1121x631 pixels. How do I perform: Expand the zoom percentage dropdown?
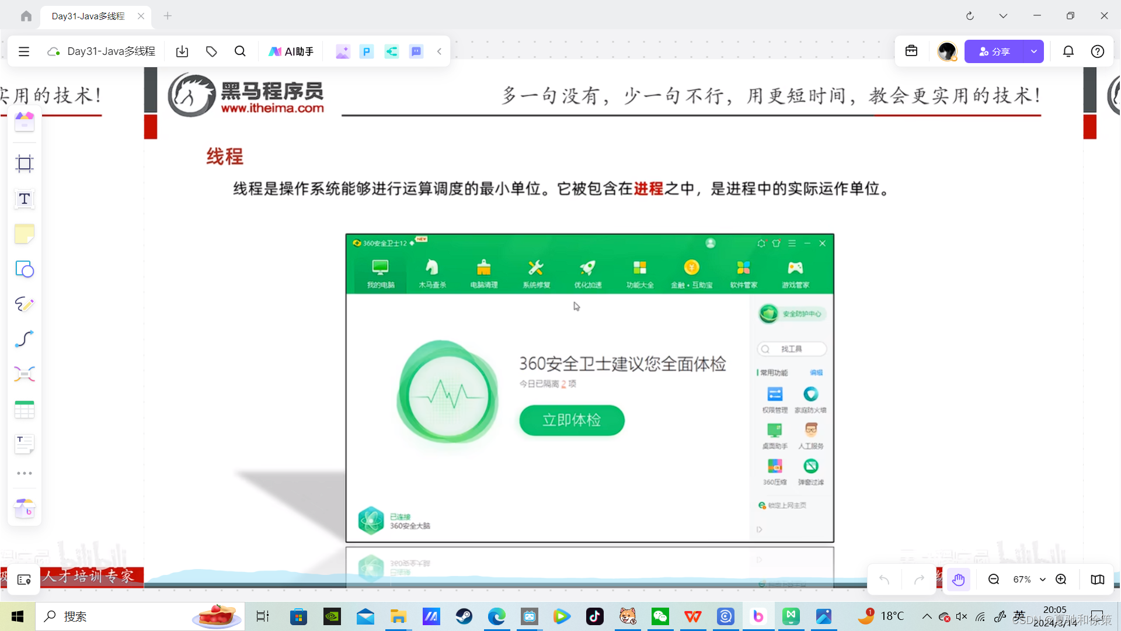pyautogui.click(x=1042, y=580)
